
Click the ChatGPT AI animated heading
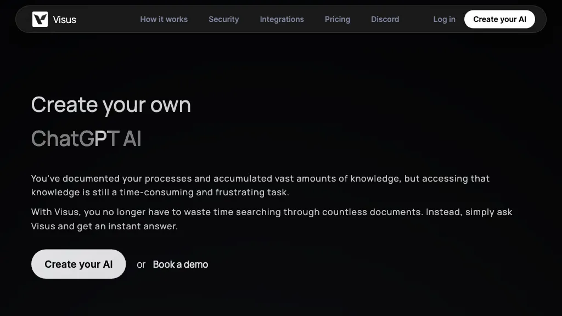86,139
